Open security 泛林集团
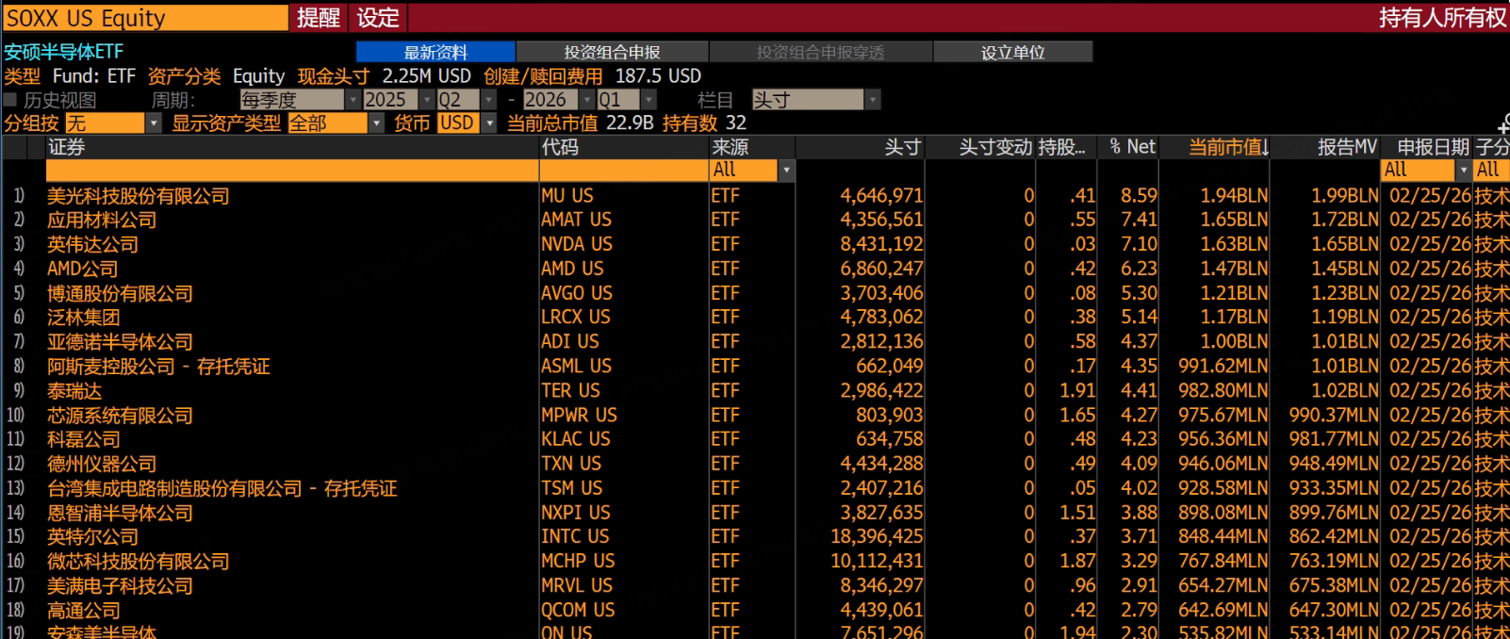The image size is (1510, 639). click(x=83, y=318)
